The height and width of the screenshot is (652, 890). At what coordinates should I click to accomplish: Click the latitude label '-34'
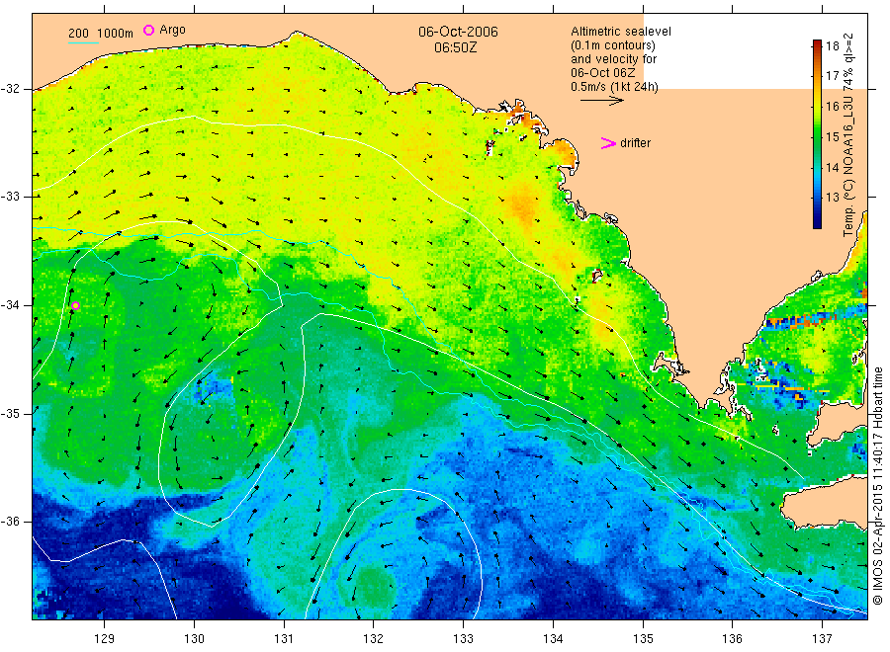click(x=10, y=305)
